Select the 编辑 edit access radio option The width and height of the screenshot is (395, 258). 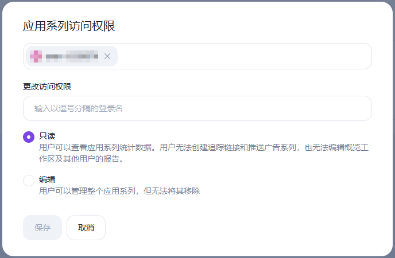tap(29, 181)
